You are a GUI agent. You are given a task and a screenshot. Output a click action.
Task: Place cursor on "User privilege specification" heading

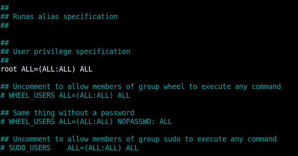(72, 51)
